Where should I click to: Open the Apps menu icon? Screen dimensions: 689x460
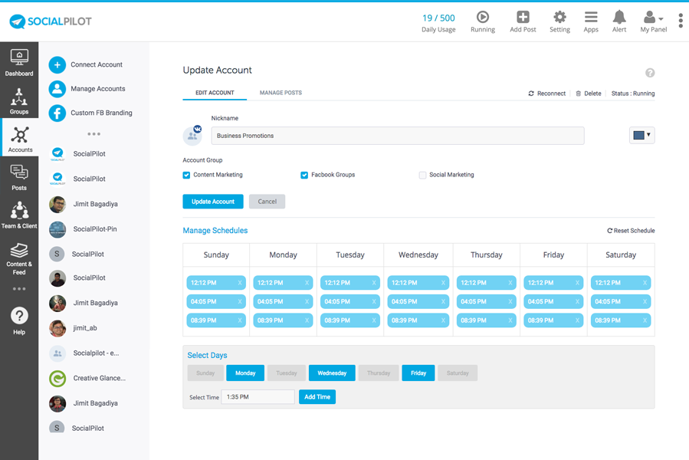(x=591, y=18)
